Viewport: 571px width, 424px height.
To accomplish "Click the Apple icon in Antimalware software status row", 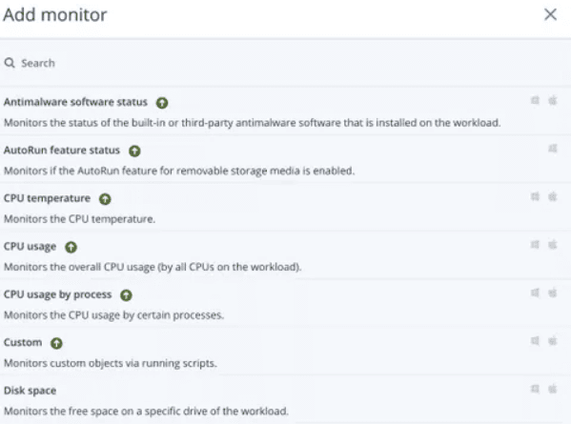I will (553, 100).
